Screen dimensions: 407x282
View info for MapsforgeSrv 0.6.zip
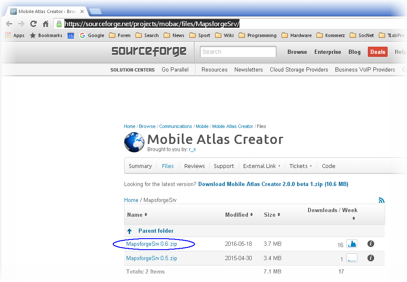[x=371, y=244]
